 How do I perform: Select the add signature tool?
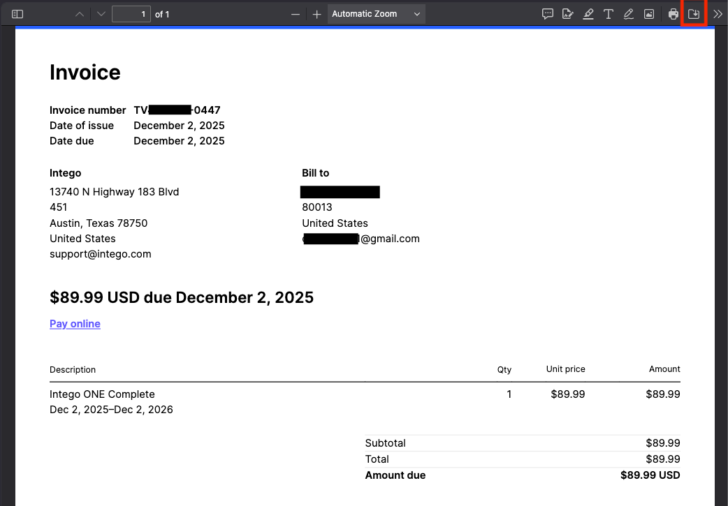(567, 14)
